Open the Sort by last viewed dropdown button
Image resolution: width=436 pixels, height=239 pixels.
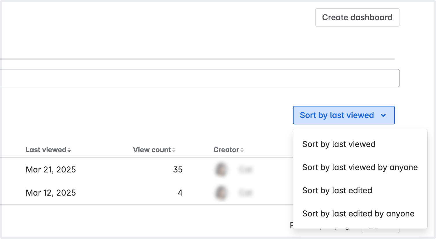337,115
